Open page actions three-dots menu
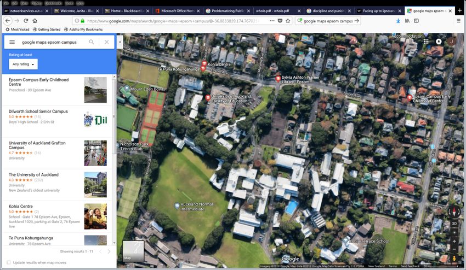Viewport: 466px width, 270px height. [x=272, y=21]
